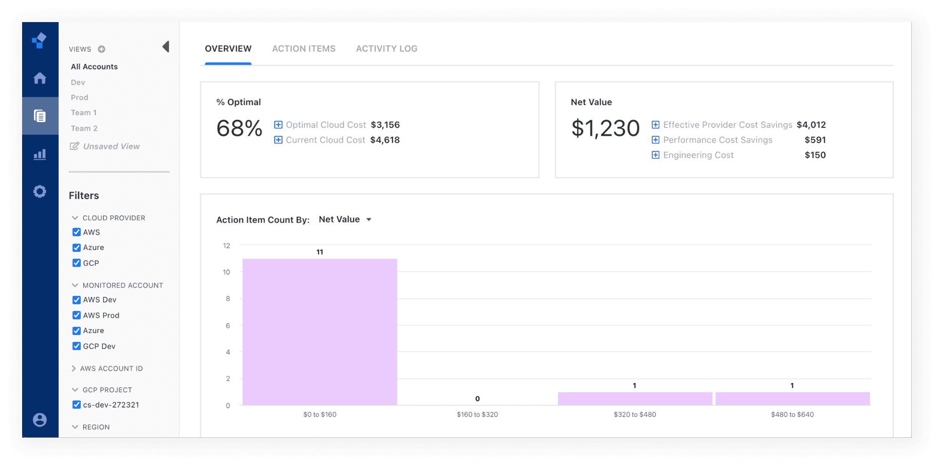Switch to the Action Items tab

pos(304,49)
